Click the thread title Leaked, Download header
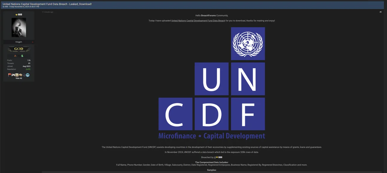 pos(47,4)
